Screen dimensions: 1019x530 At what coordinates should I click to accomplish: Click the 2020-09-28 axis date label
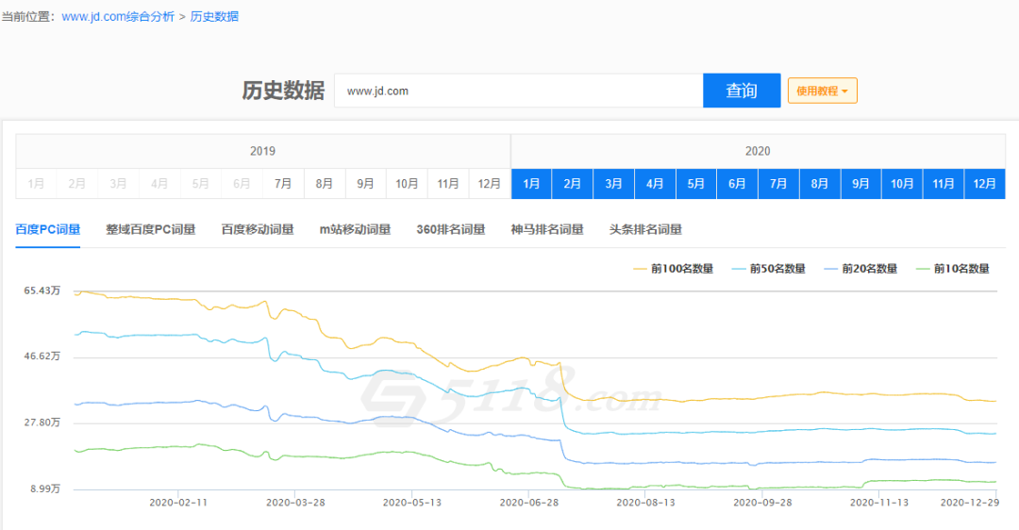(762, 503)
